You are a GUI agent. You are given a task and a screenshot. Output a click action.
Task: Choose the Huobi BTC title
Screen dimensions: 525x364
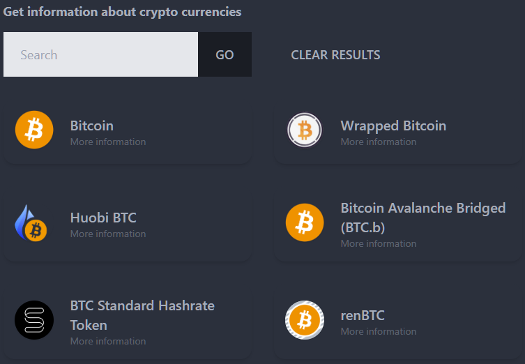[103, 218]
